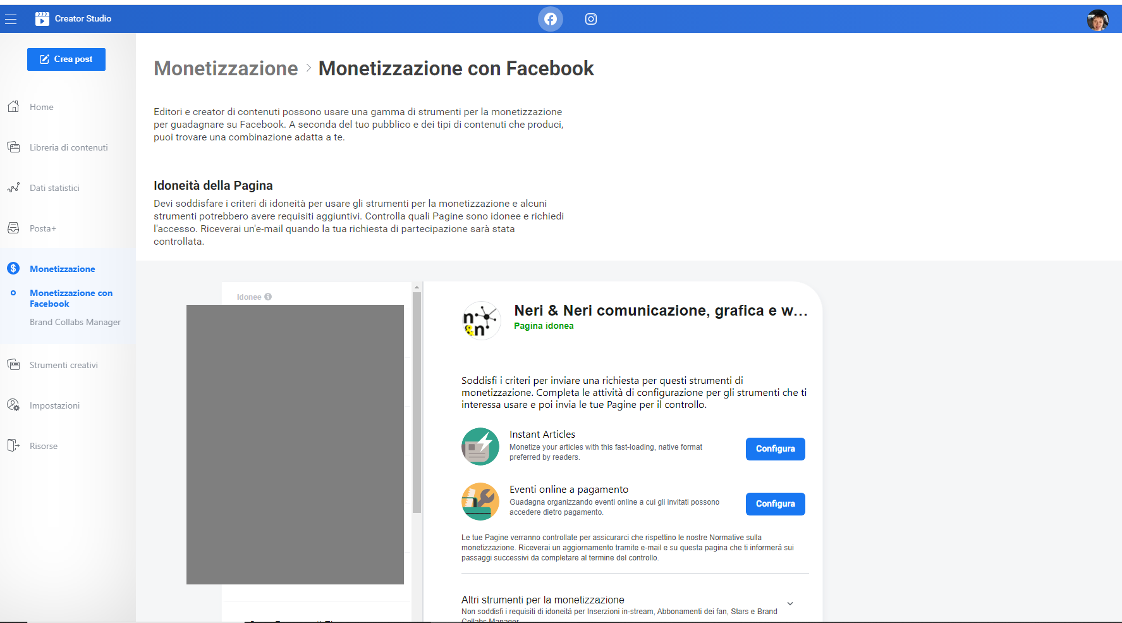1122x623 pixels.
Task: Click the info icon next to Idonee
Action: point(268,297)
